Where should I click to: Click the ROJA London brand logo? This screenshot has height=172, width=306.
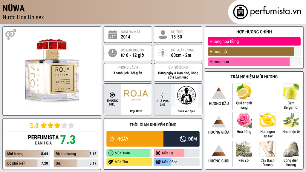coord(136,95)
